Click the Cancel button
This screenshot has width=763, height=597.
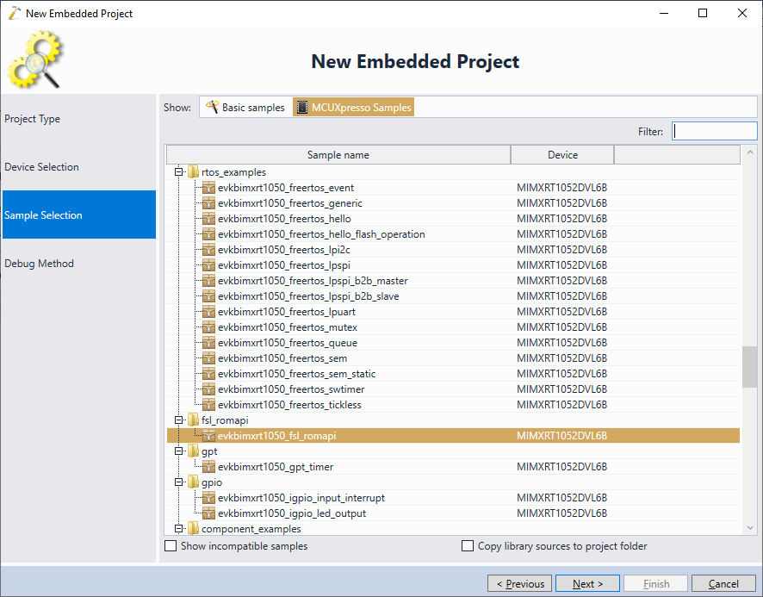[x=723, y=583]
